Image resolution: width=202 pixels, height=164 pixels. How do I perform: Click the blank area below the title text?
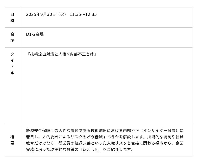click(x=106, y=91)
